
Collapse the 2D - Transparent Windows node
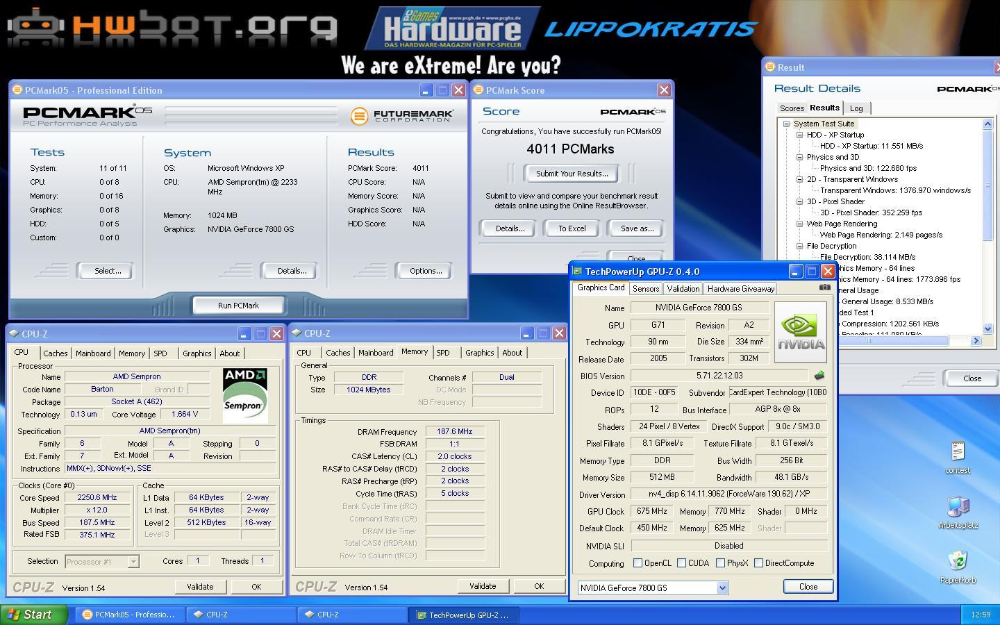[x=799, y=179]
